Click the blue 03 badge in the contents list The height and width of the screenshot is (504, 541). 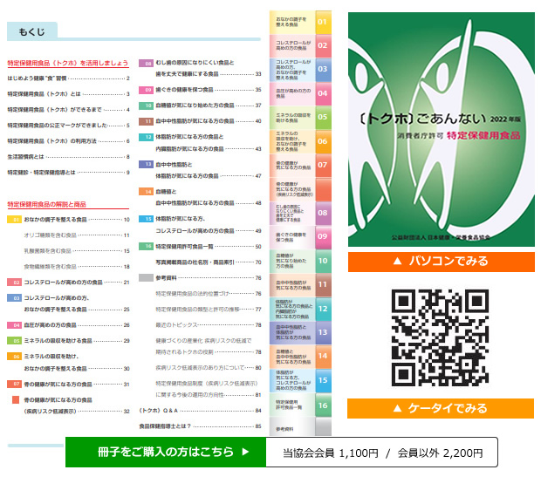click(15, 298)
